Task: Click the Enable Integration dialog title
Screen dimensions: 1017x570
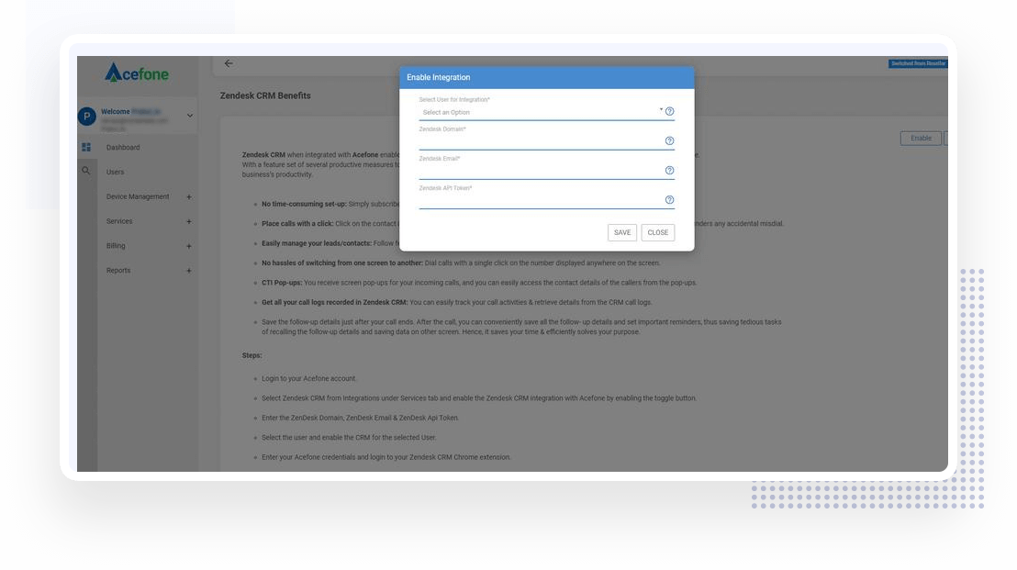Action: pos(439,77)
